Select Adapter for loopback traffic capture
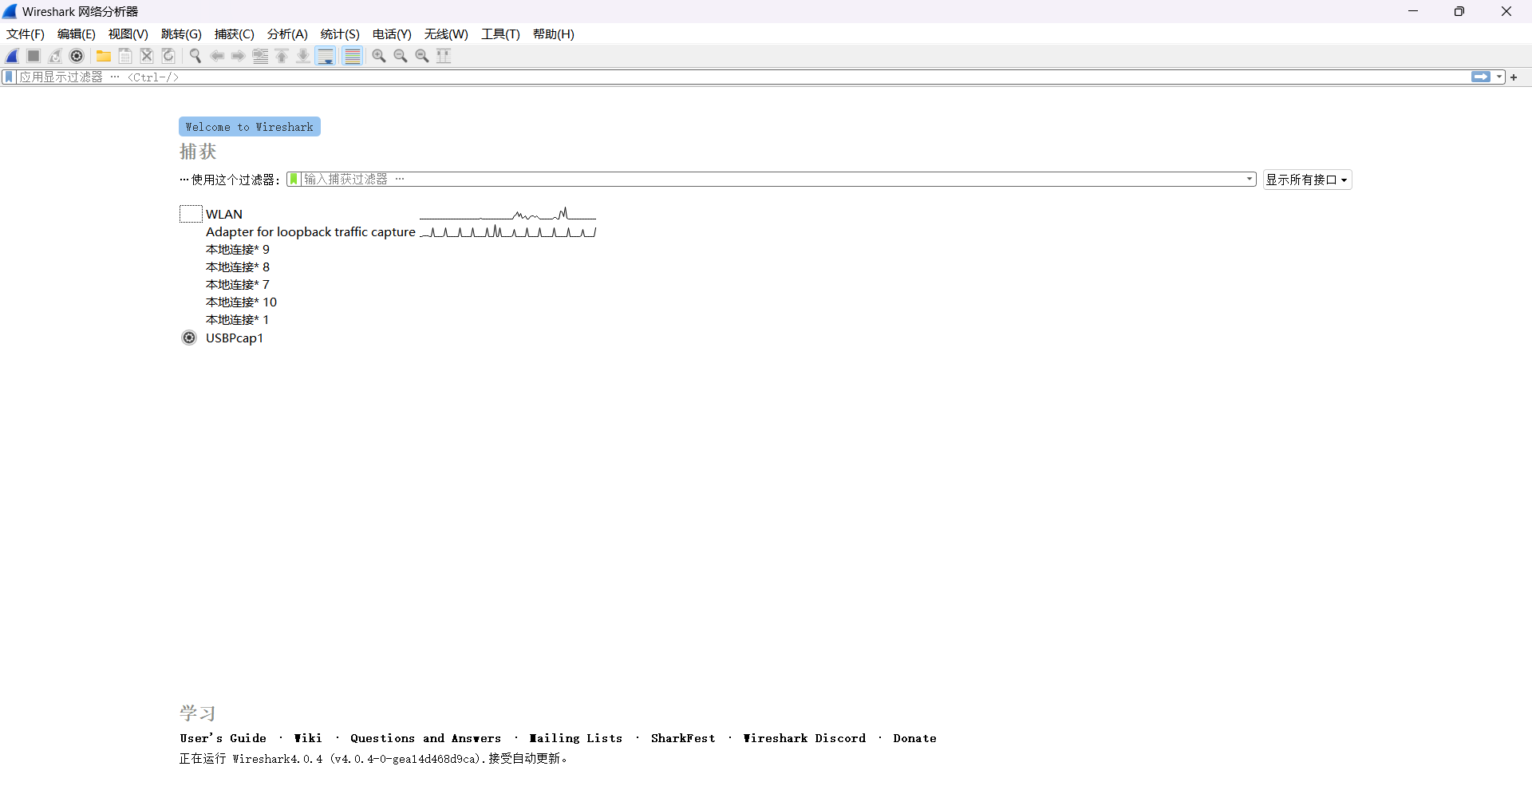Viewport: 1532px width, 794px height. point(310,232)
